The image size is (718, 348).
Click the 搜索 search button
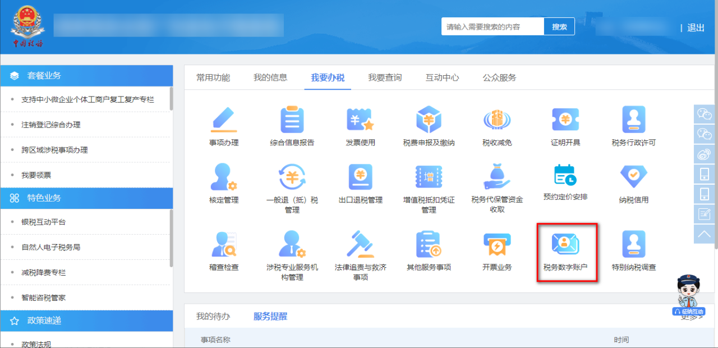pyautogui.click(x=559, y=27)
